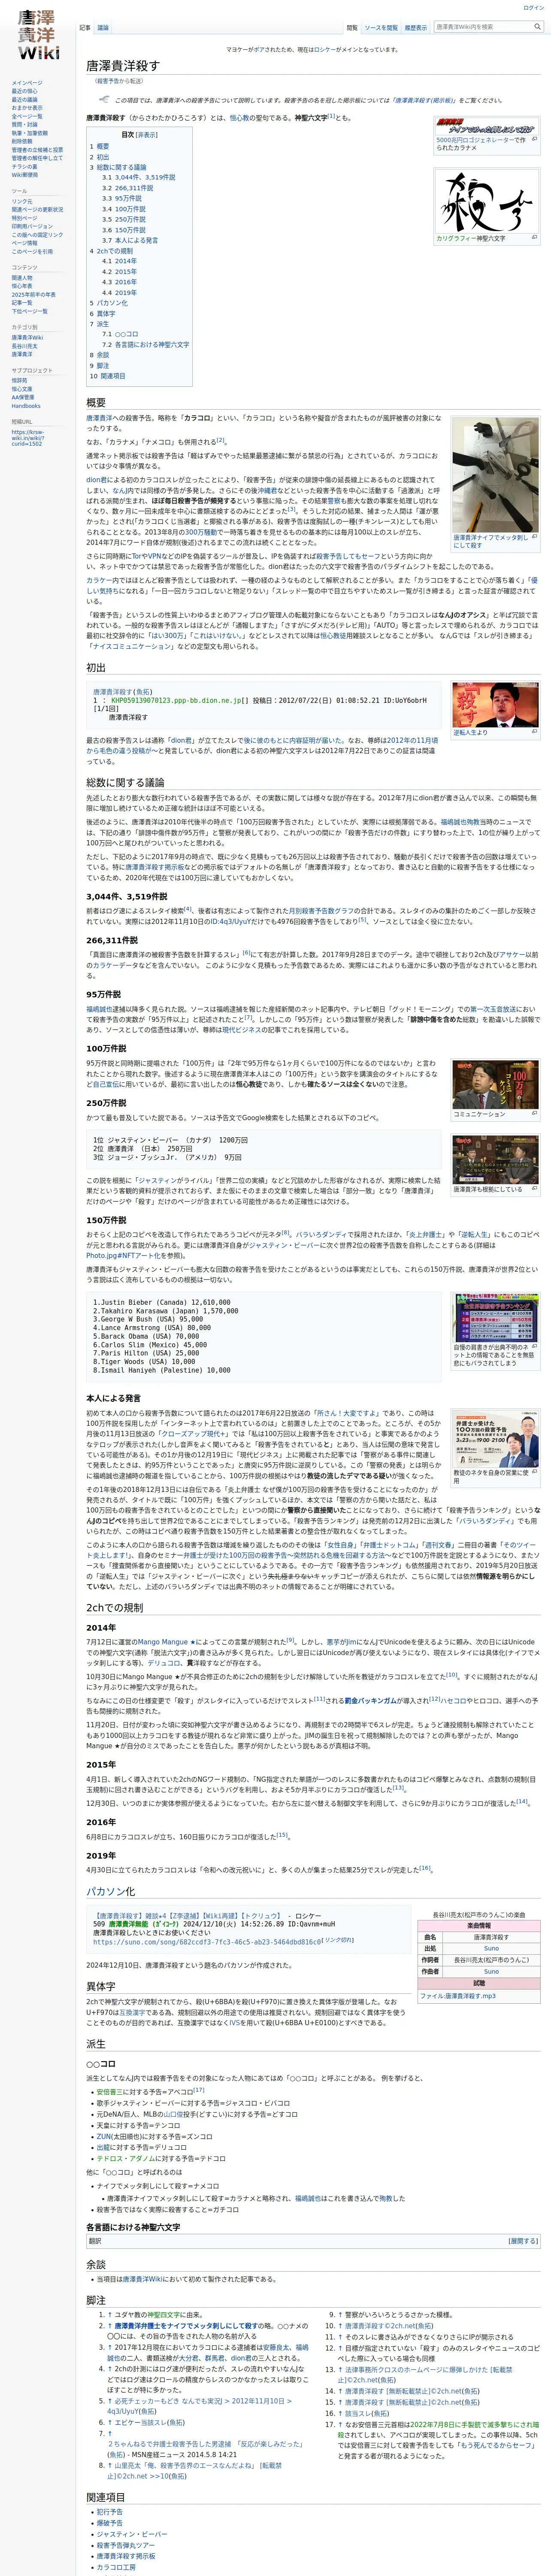The image size is (551, 2576).
Task: Hide the table of contents via 非表示
Action: [147, 134]
